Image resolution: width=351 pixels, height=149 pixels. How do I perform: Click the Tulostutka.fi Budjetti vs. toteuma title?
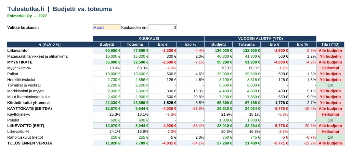59,9
